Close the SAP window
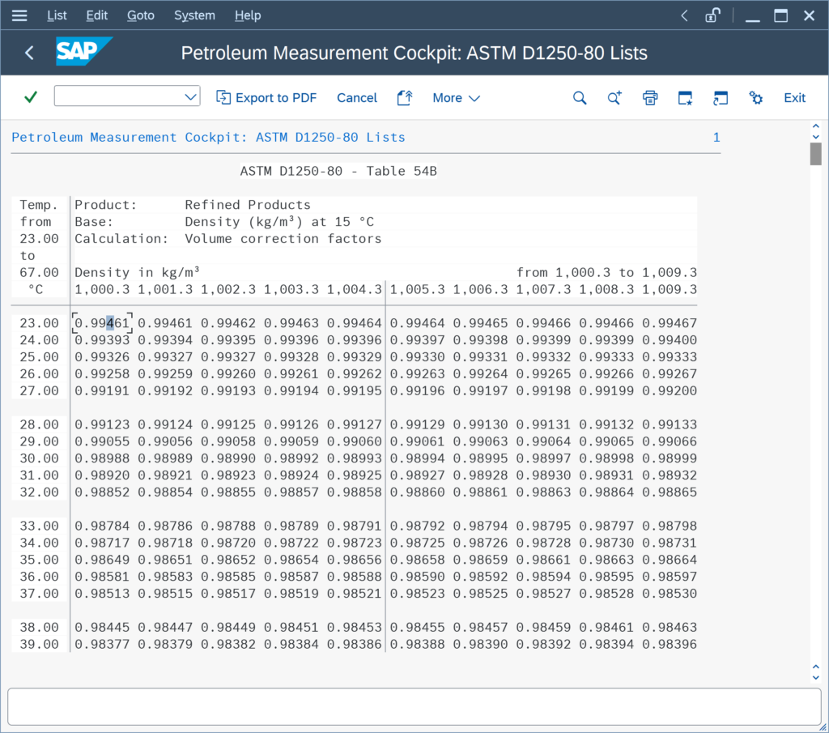The height and width of the screenshot is (733, 829). (x=809, y=15)
